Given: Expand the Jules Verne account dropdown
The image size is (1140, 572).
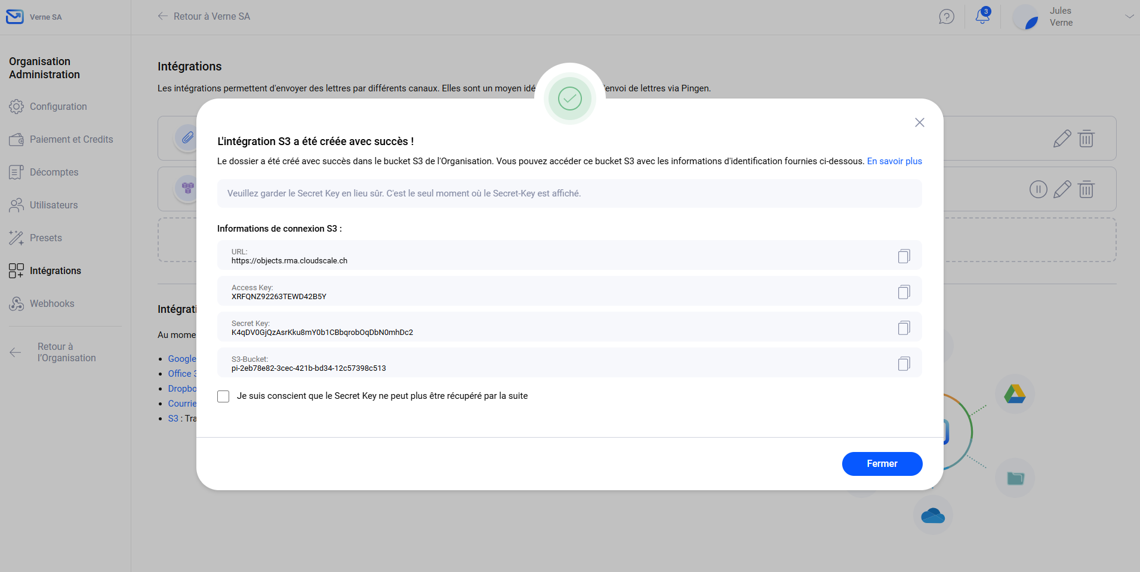Looking at the screenshot, I should pyautogui.click(x=1129, y=17).
